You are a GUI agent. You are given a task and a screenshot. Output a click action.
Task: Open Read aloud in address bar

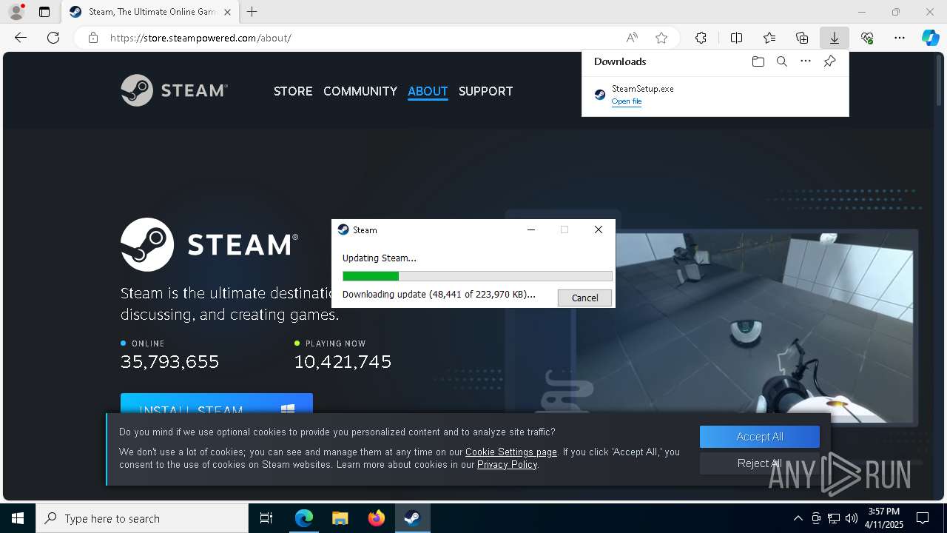632,38
